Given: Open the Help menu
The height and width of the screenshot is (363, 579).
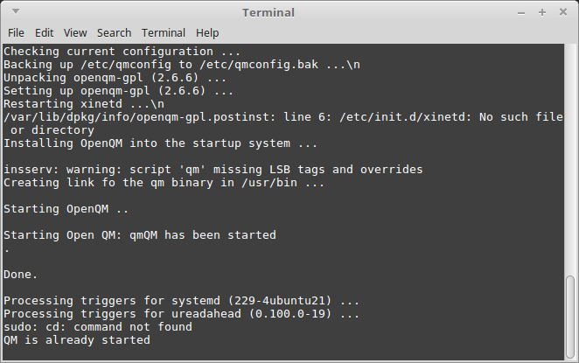Looking at the screenshot, I should (207, 33).
